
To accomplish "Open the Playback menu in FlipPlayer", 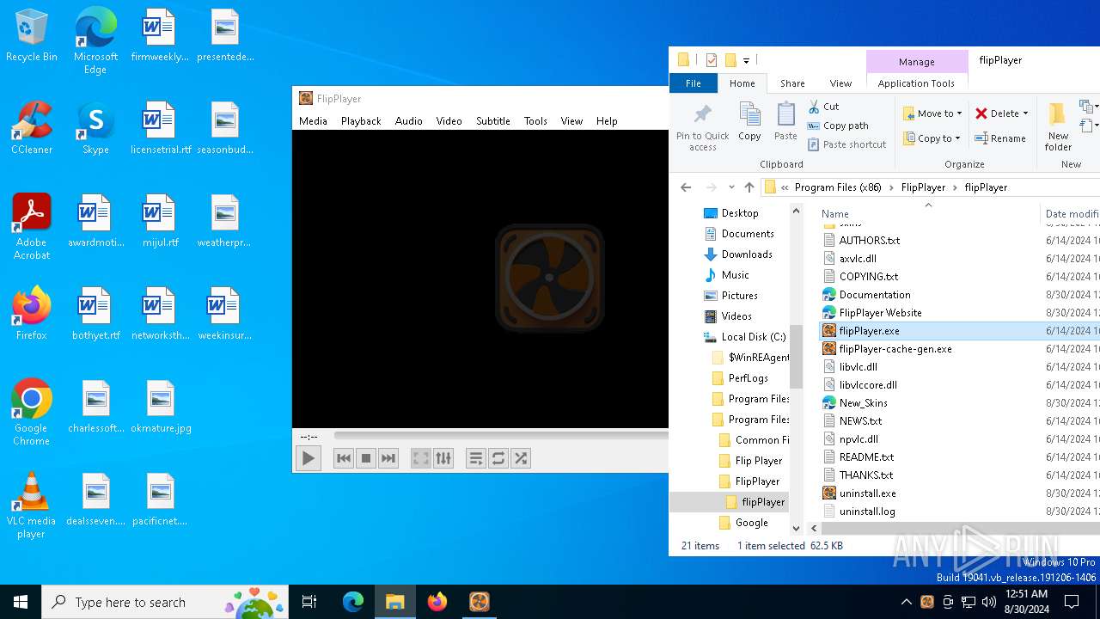I will (361, 121).
